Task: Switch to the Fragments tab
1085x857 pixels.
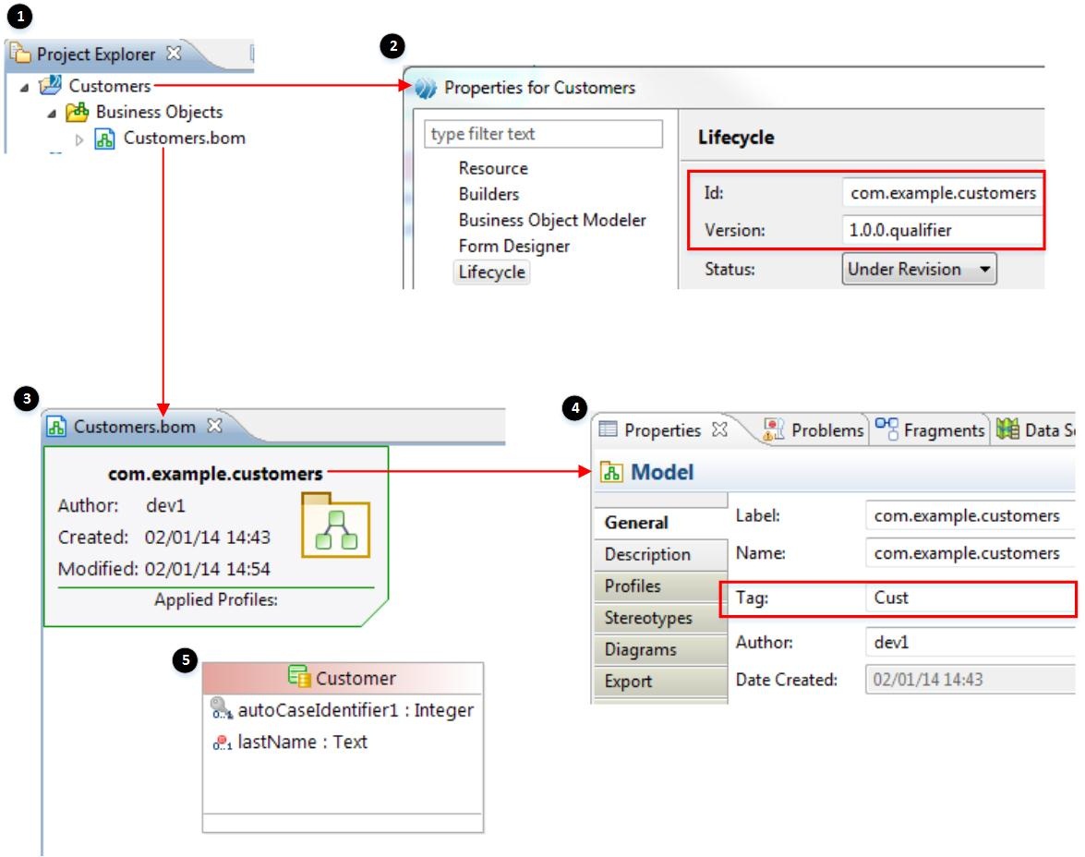Action: 929,430
